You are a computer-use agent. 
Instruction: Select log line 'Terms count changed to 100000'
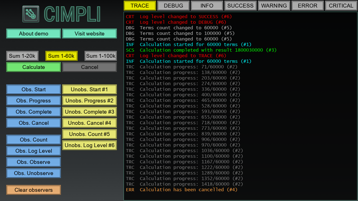180,33
